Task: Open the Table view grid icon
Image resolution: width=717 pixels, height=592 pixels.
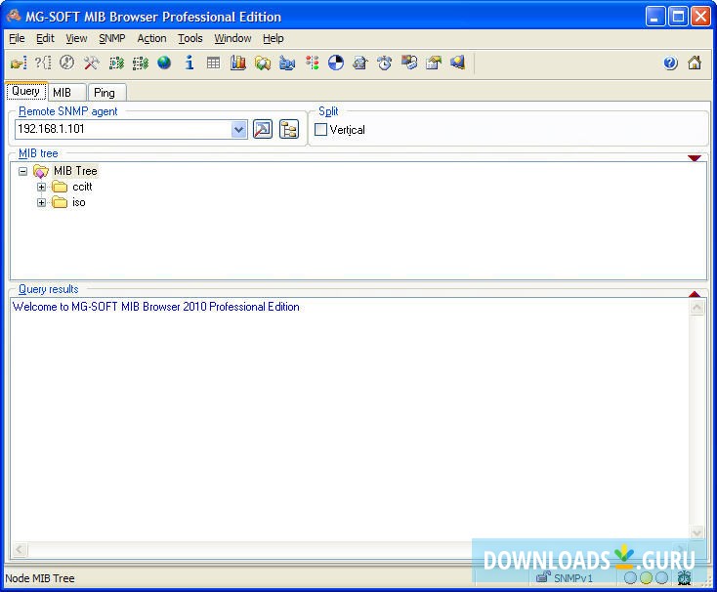Action: (213, 63)
